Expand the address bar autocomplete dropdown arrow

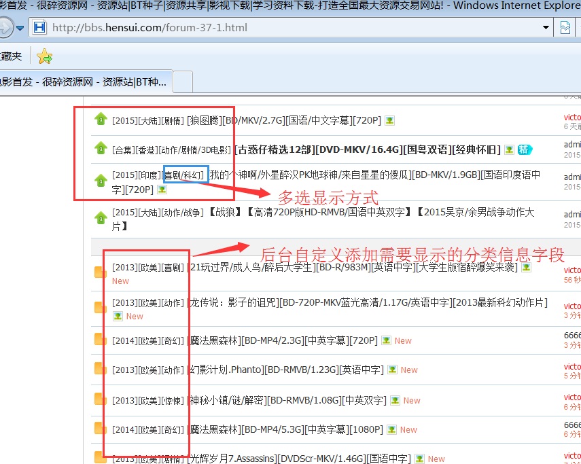[546, 27]
